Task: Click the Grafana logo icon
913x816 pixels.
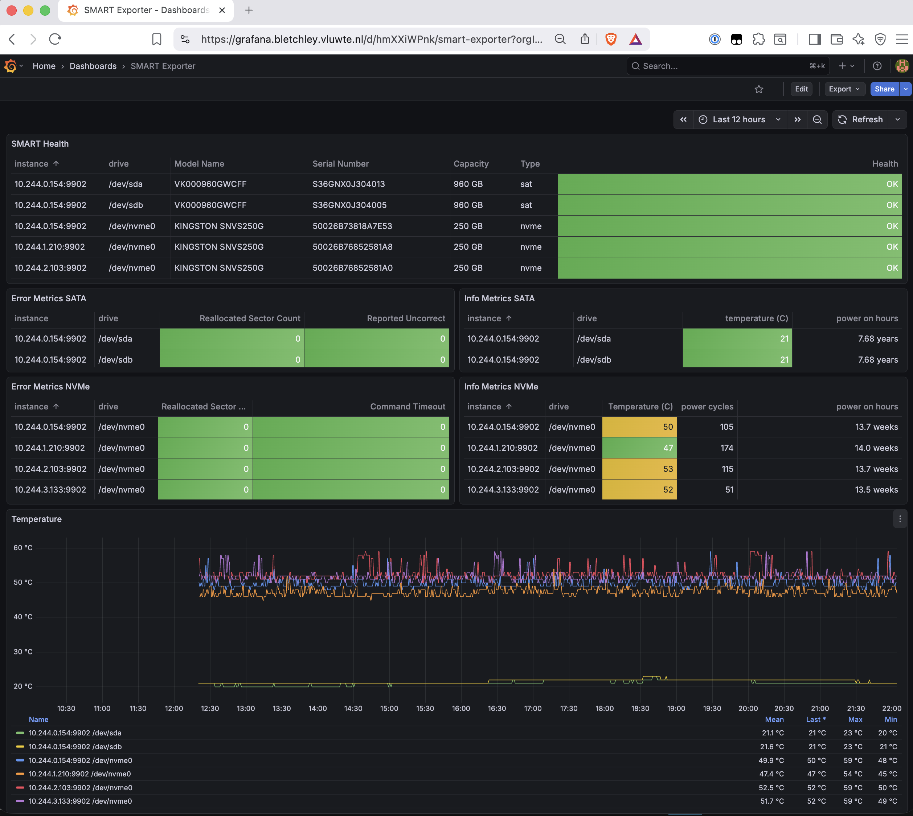Action: 10,66
